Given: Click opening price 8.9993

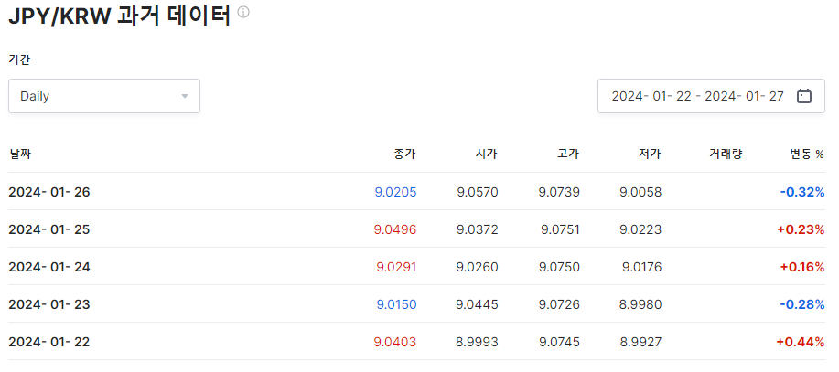Looking at the screenshot, I should 478,342.
